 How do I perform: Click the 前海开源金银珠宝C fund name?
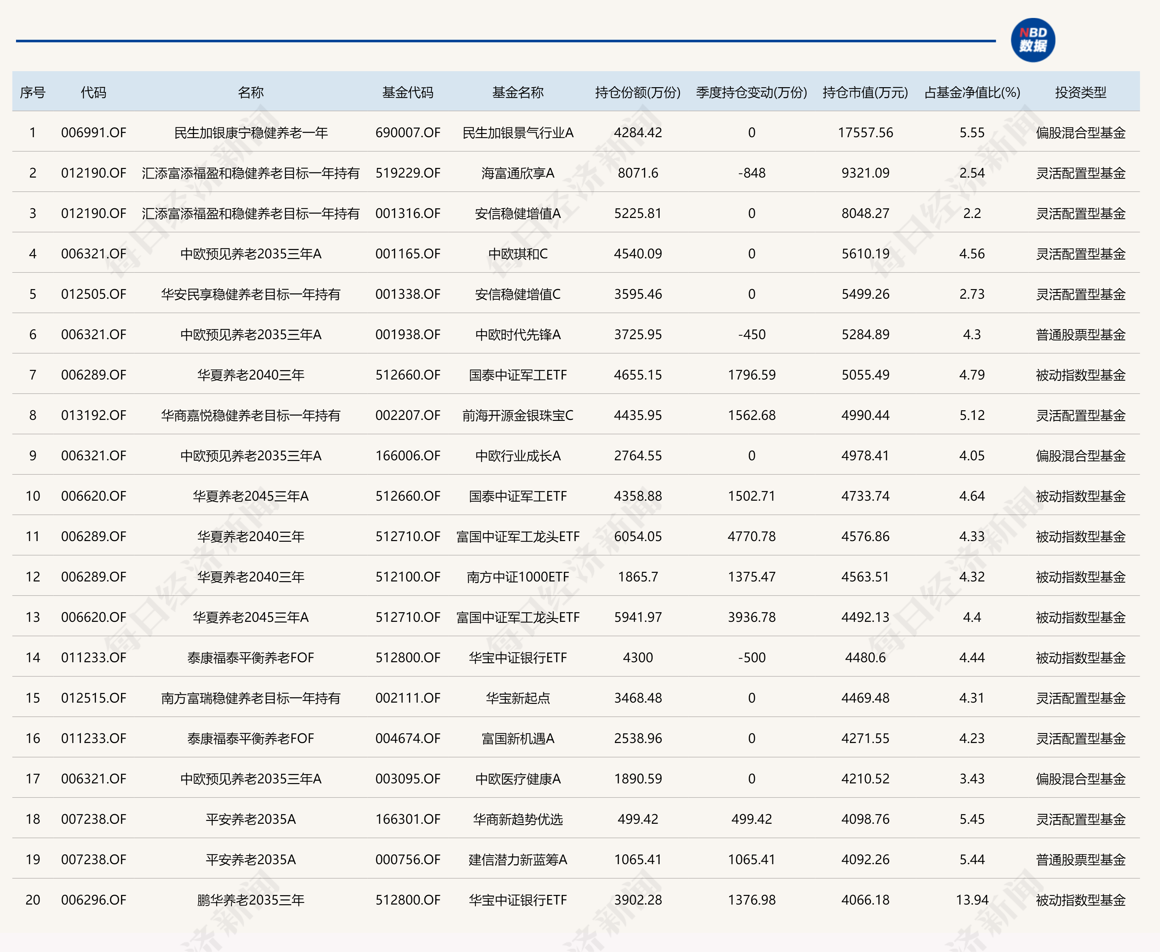(518, 416)
